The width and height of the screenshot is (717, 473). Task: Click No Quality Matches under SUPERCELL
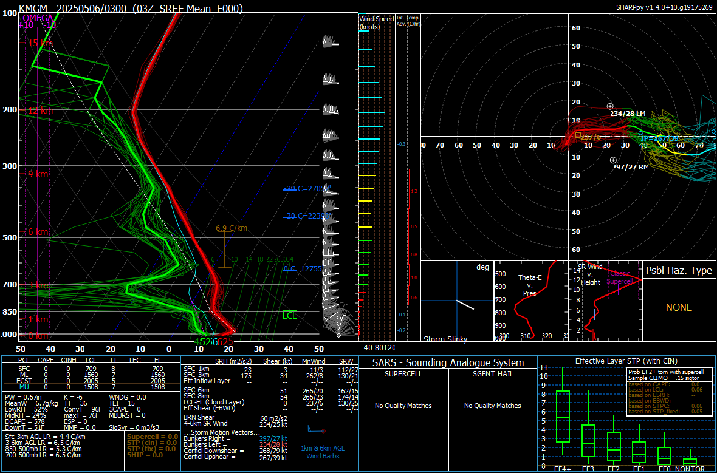click(x=403, y=406)
